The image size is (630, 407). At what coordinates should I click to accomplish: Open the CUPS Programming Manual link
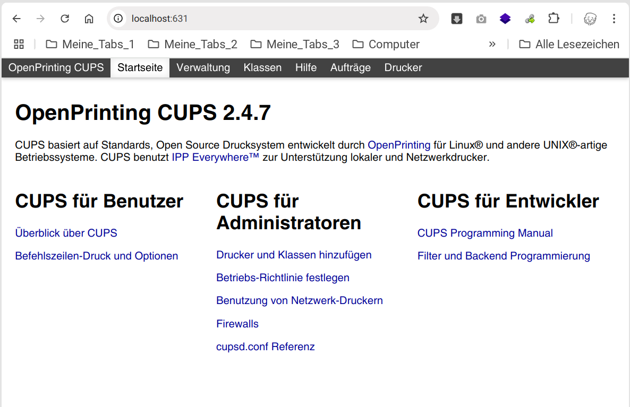pyautogui.click(x=485, y=233)
